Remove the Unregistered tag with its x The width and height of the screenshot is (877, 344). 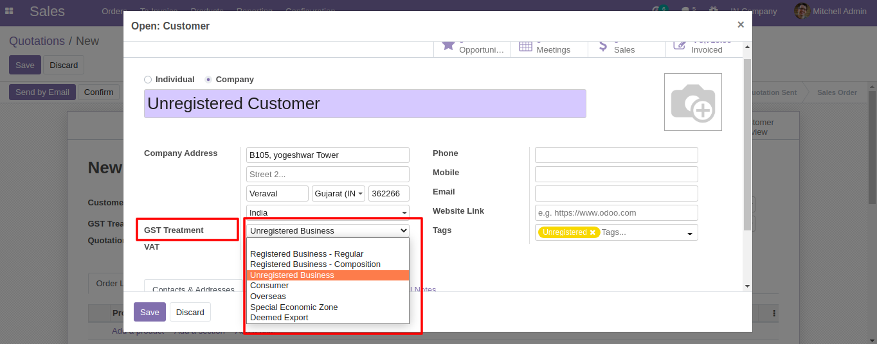click(592, 232)
